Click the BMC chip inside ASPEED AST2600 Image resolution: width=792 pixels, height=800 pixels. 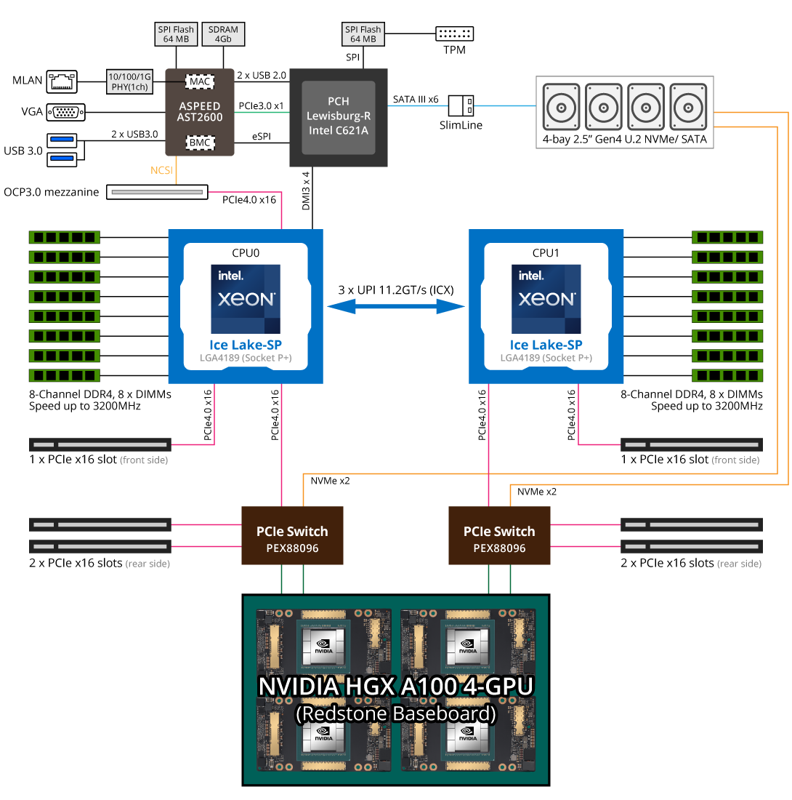coord(199,143)
